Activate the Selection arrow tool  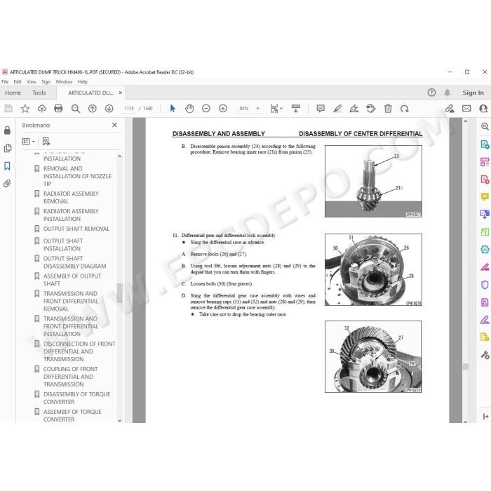173,109
